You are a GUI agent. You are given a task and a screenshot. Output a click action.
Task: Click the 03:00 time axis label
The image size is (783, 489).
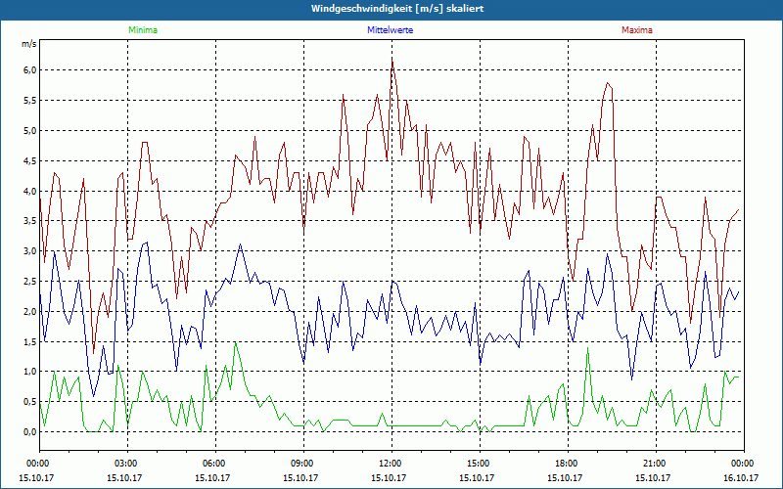(x=125, y=464)
